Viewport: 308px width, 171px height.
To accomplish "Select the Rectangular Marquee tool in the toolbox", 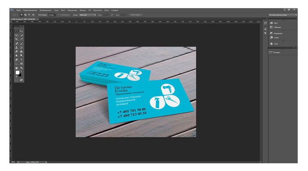I will (17, 31).
